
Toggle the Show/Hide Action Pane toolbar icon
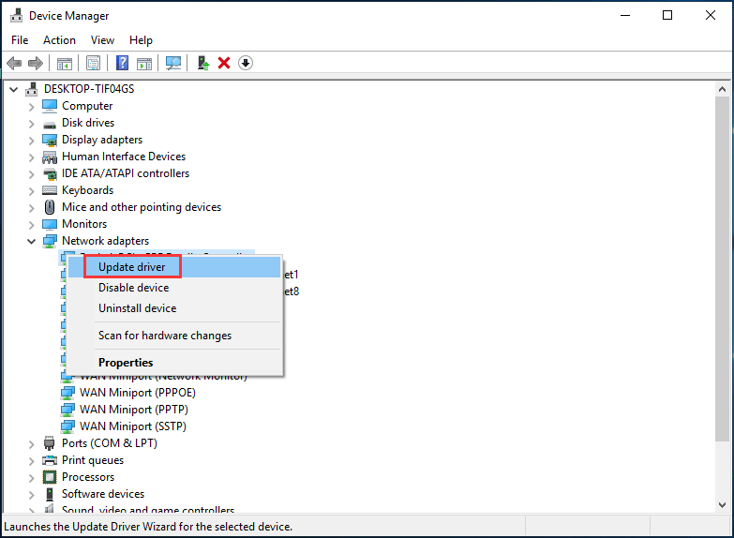click(144, 63)
